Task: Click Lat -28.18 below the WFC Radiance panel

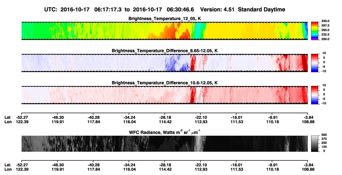Action: coord(165,165)
